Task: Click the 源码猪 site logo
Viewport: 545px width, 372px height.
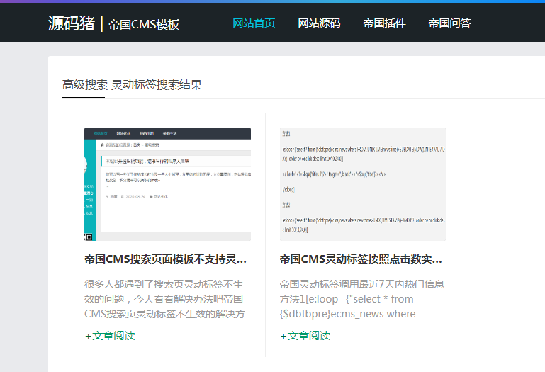Action: pos(72,23)
